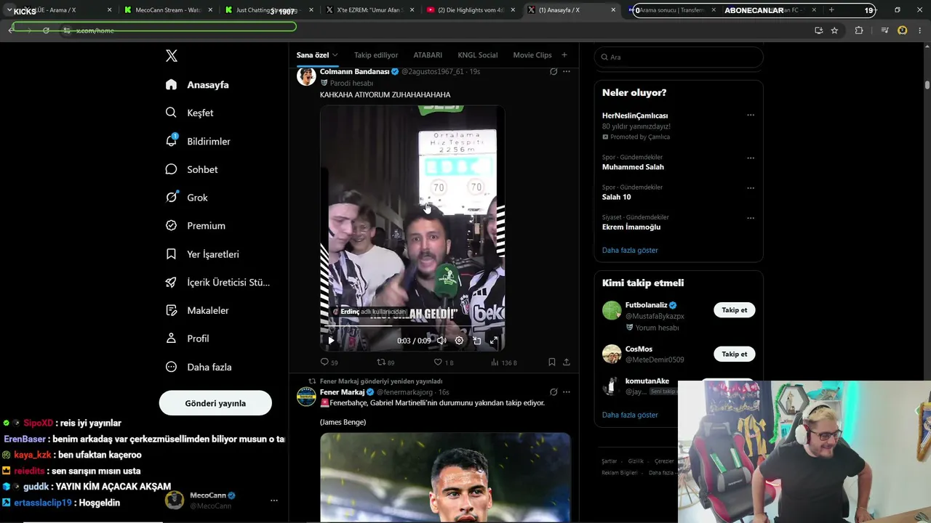Open the Gabriel Martinelli photo
This screenshot has width=931, height=523.
[x=445, y=477]
